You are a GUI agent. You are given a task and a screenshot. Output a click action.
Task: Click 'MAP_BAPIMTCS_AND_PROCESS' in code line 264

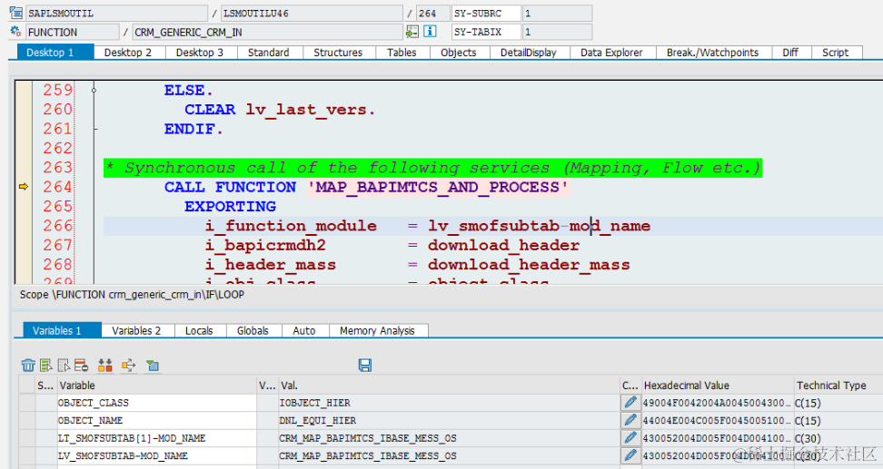(x=438, y=187)
